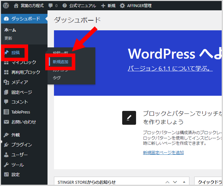Open 外観 in sidebar

[x=16, y=135]
